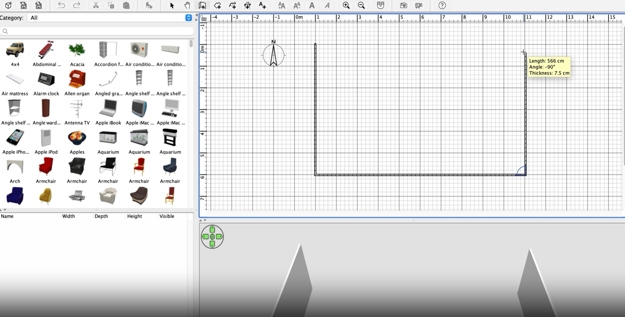Select the Create rooms tool
The height and width of the screenshot is (317, 625).
(217, 5)
